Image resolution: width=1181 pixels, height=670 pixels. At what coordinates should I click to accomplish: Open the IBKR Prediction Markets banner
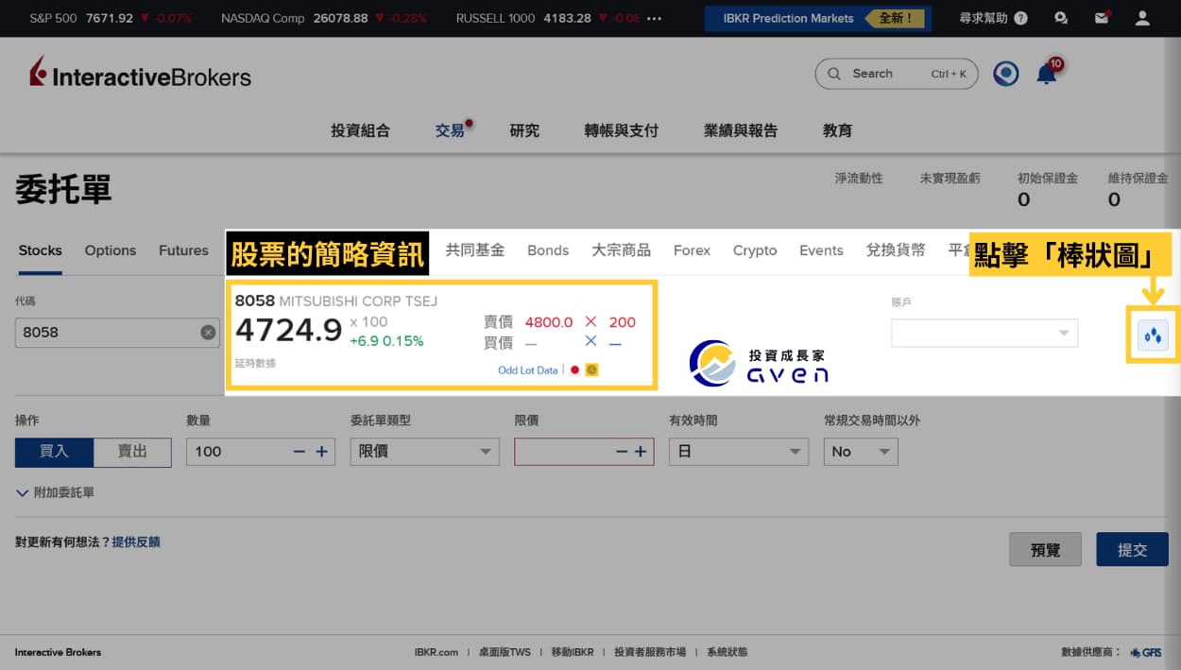[x=818, y=18]
